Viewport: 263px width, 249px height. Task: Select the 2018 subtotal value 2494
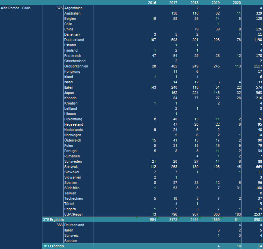tap(194, 220)
